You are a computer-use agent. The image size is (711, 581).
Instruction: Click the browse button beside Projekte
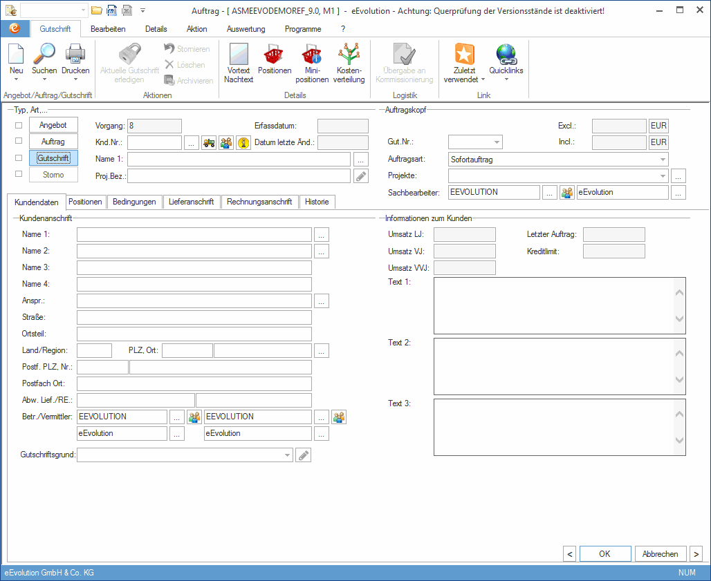tap(678, 175)
